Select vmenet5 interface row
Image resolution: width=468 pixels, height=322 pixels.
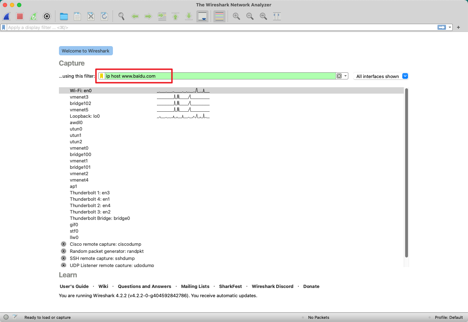231,110
